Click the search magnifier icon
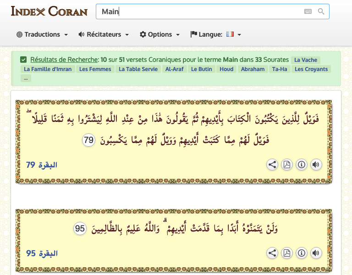 click(x=321, y=11)
